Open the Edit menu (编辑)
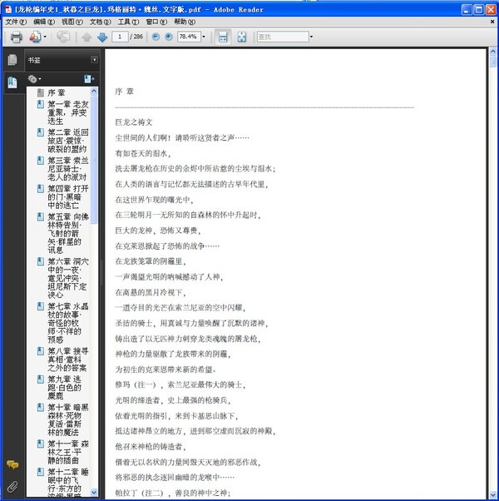 pos(44,22)
